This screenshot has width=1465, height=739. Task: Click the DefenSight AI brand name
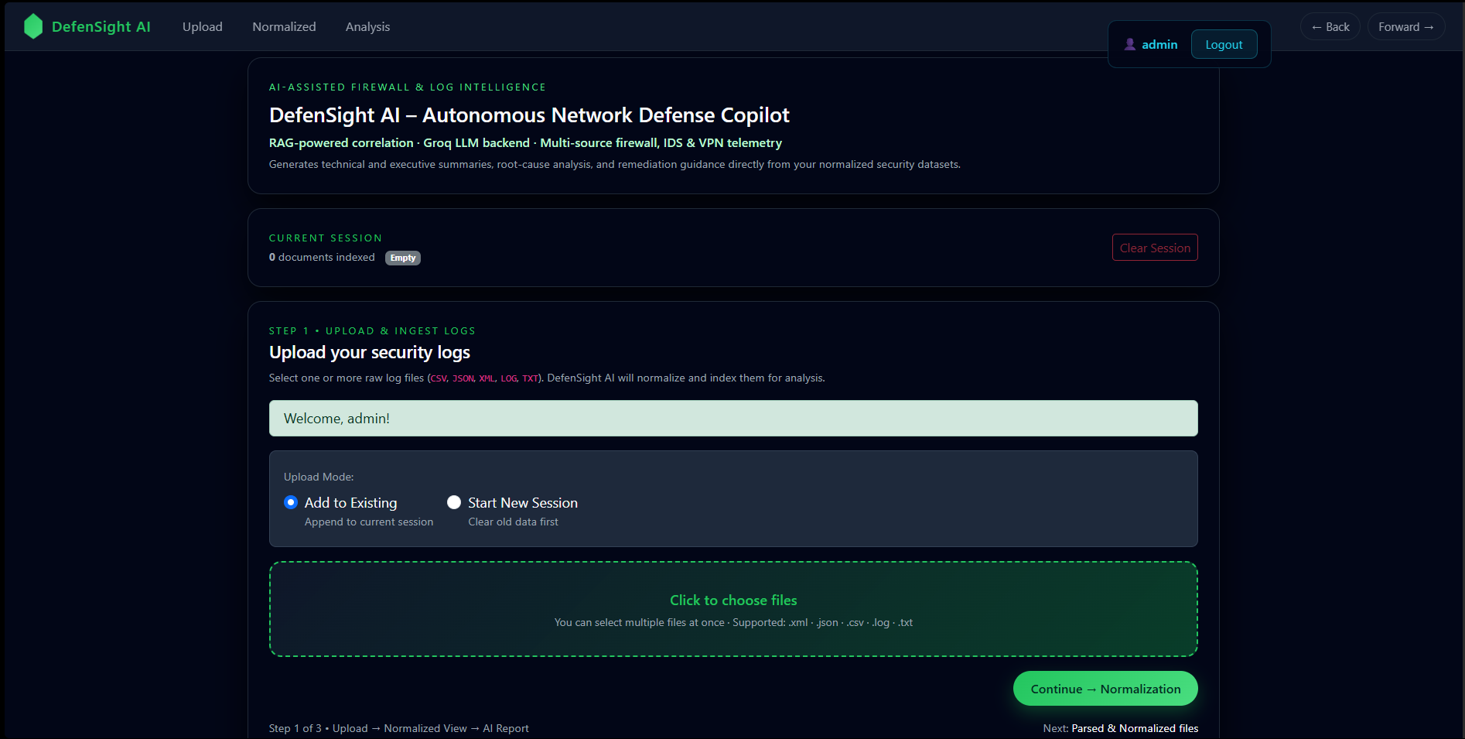[x=101, y=26]
